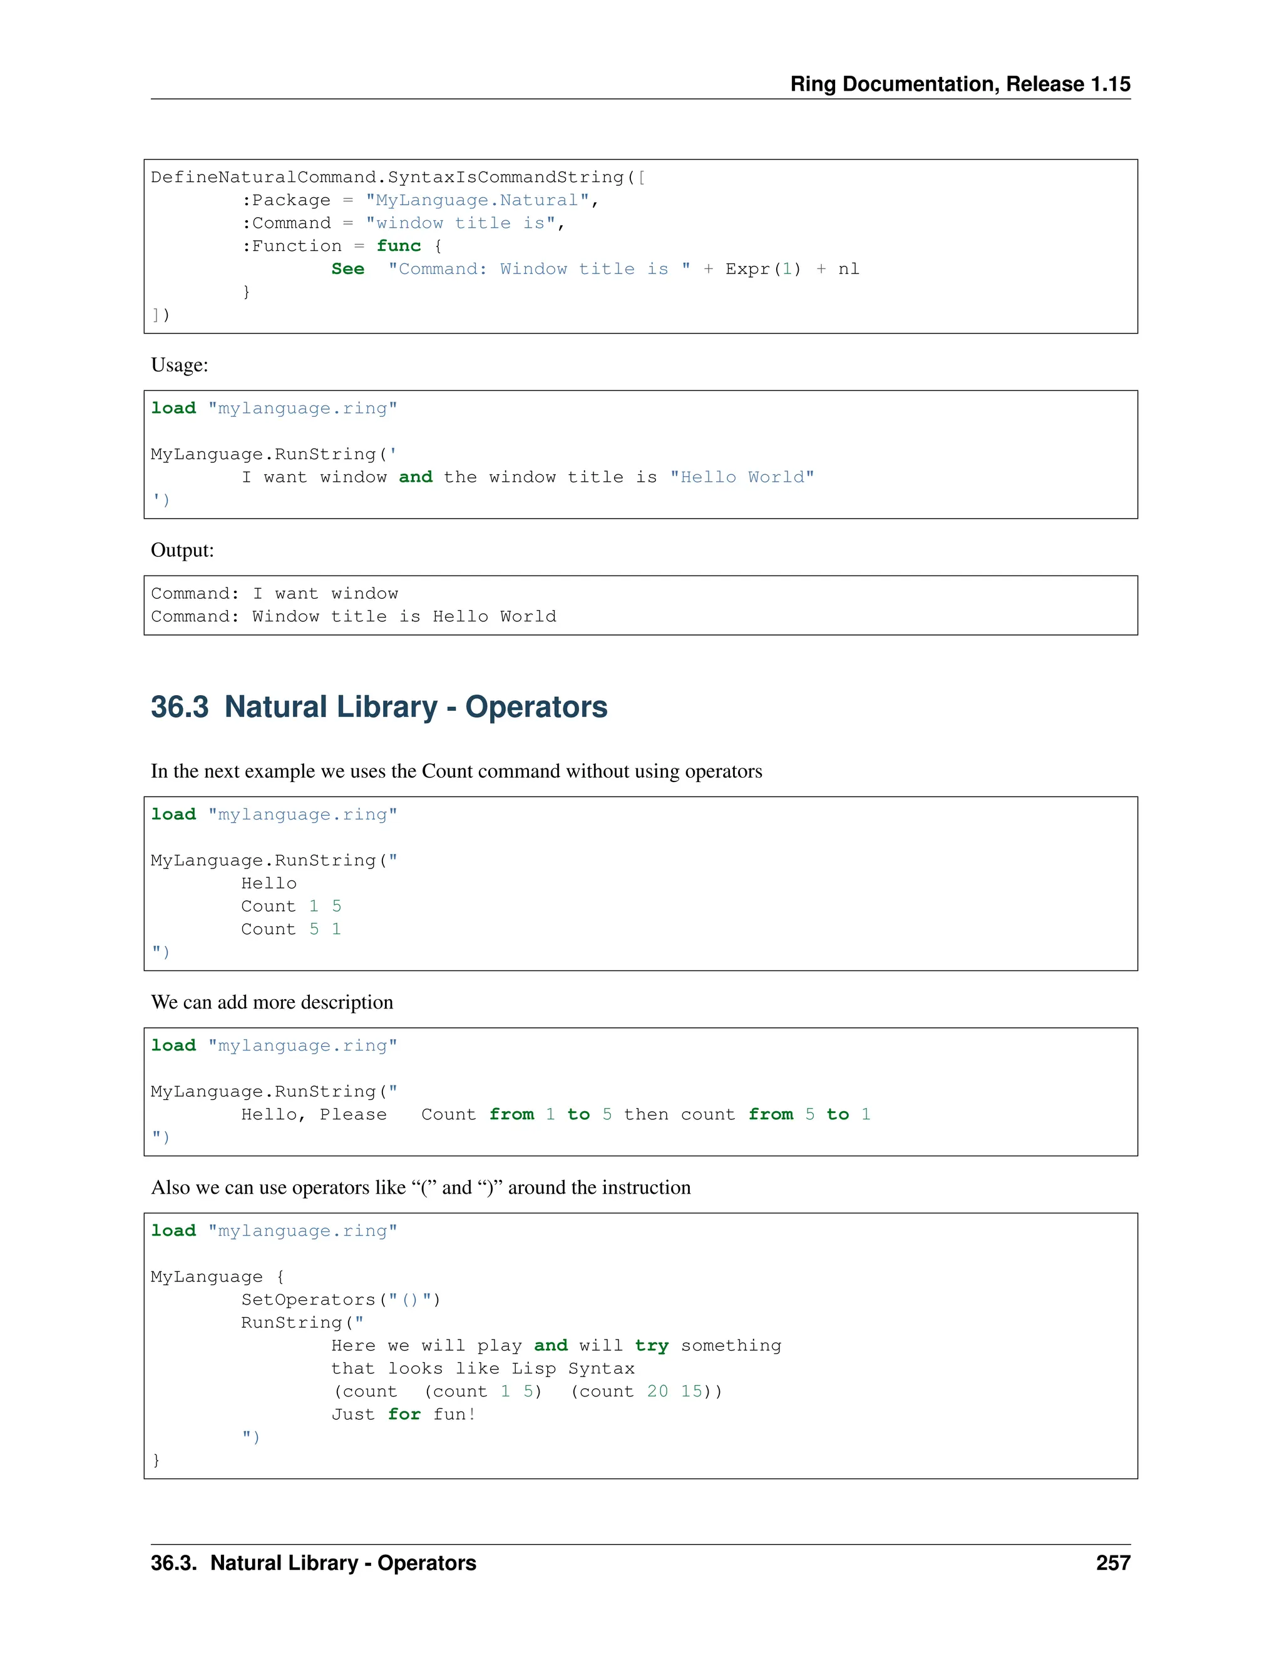The height and width of the screenshot is (1658, 1282).
Task: Click the "window title is" command string
Action: click(460, 223)
